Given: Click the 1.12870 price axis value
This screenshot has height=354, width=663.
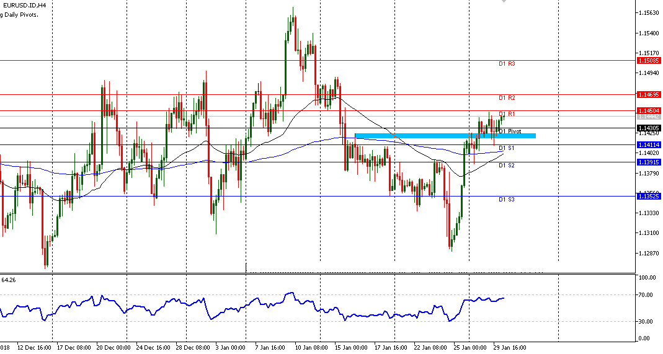Looking at the screenshot, I should [649, 253].
